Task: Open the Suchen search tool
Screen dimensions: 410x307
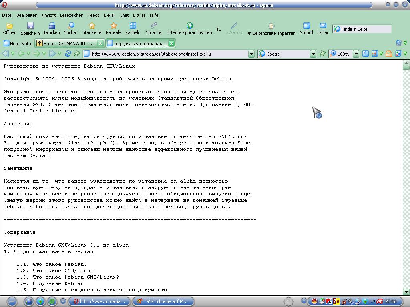Action: pyautogui.click(x=71, y=29)
